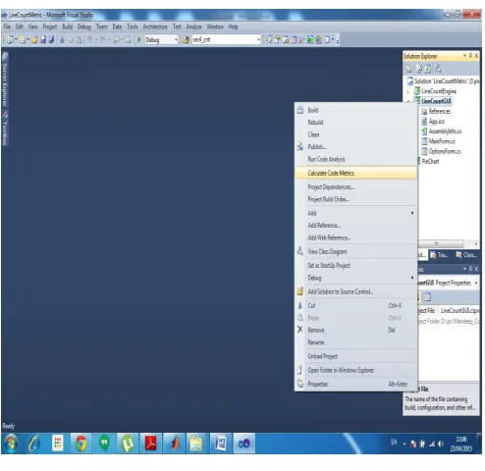
Task: Click the New Project toolbar icon
Action: point(10,40)
